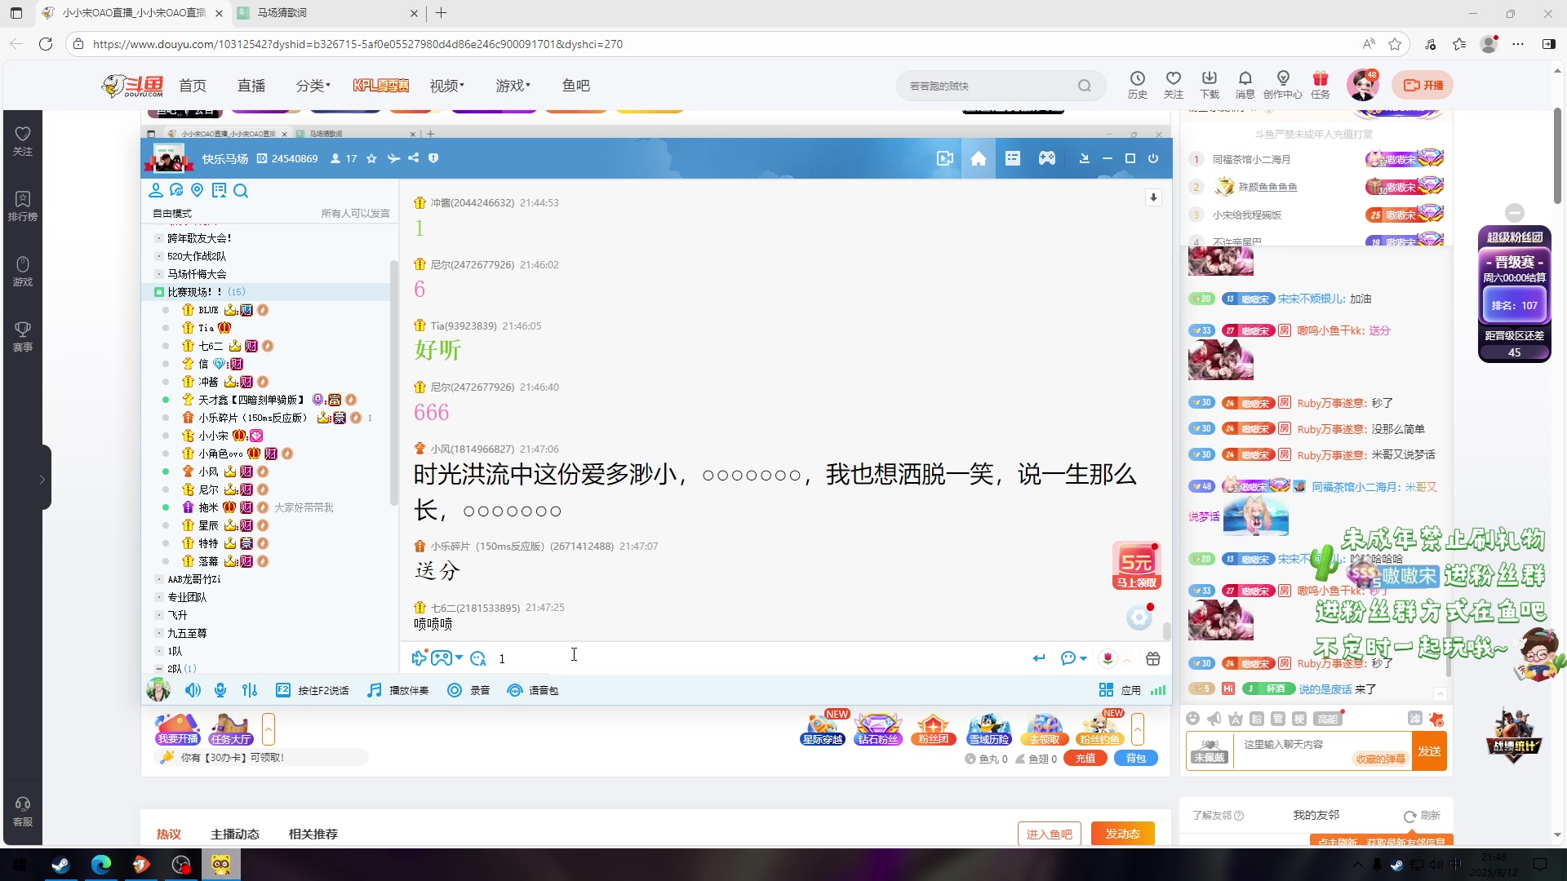1567x881 pixels.
Task: Switch to the 主播动态 tab
Action: pyautogui.click(x=235, y=834)
